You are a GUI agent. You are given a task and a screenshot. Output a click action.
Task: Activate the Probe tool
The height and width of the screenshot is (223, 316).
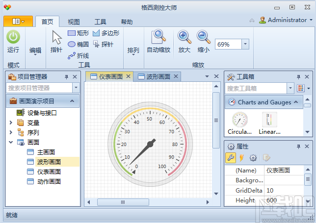click(x=103, y=44)
